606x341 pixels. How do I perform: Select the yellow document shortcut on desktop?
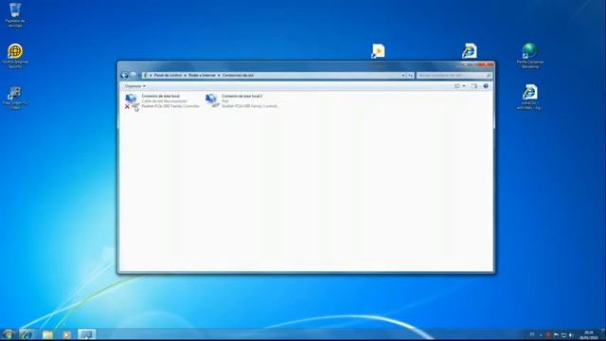click(378, 51)
